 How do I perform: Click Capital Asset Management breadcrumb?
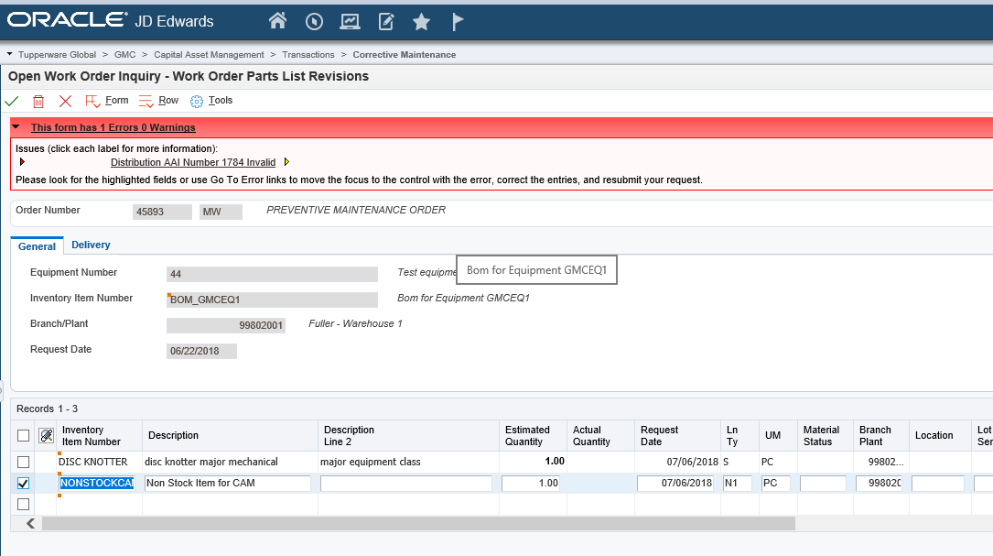pyautogui.click(x=209, y=55)
